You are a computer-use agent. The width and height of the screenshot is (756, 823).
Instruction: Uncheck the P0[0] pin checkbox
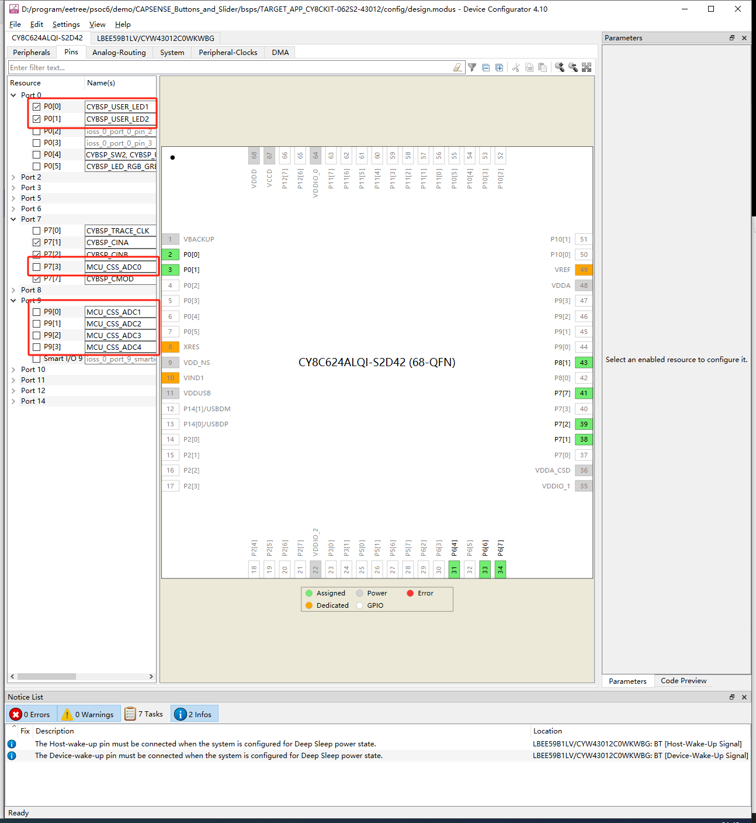[x=37, y=106]
